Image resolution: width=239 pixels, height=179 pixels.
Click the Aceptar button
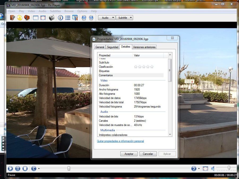click(x=129, y=154)
